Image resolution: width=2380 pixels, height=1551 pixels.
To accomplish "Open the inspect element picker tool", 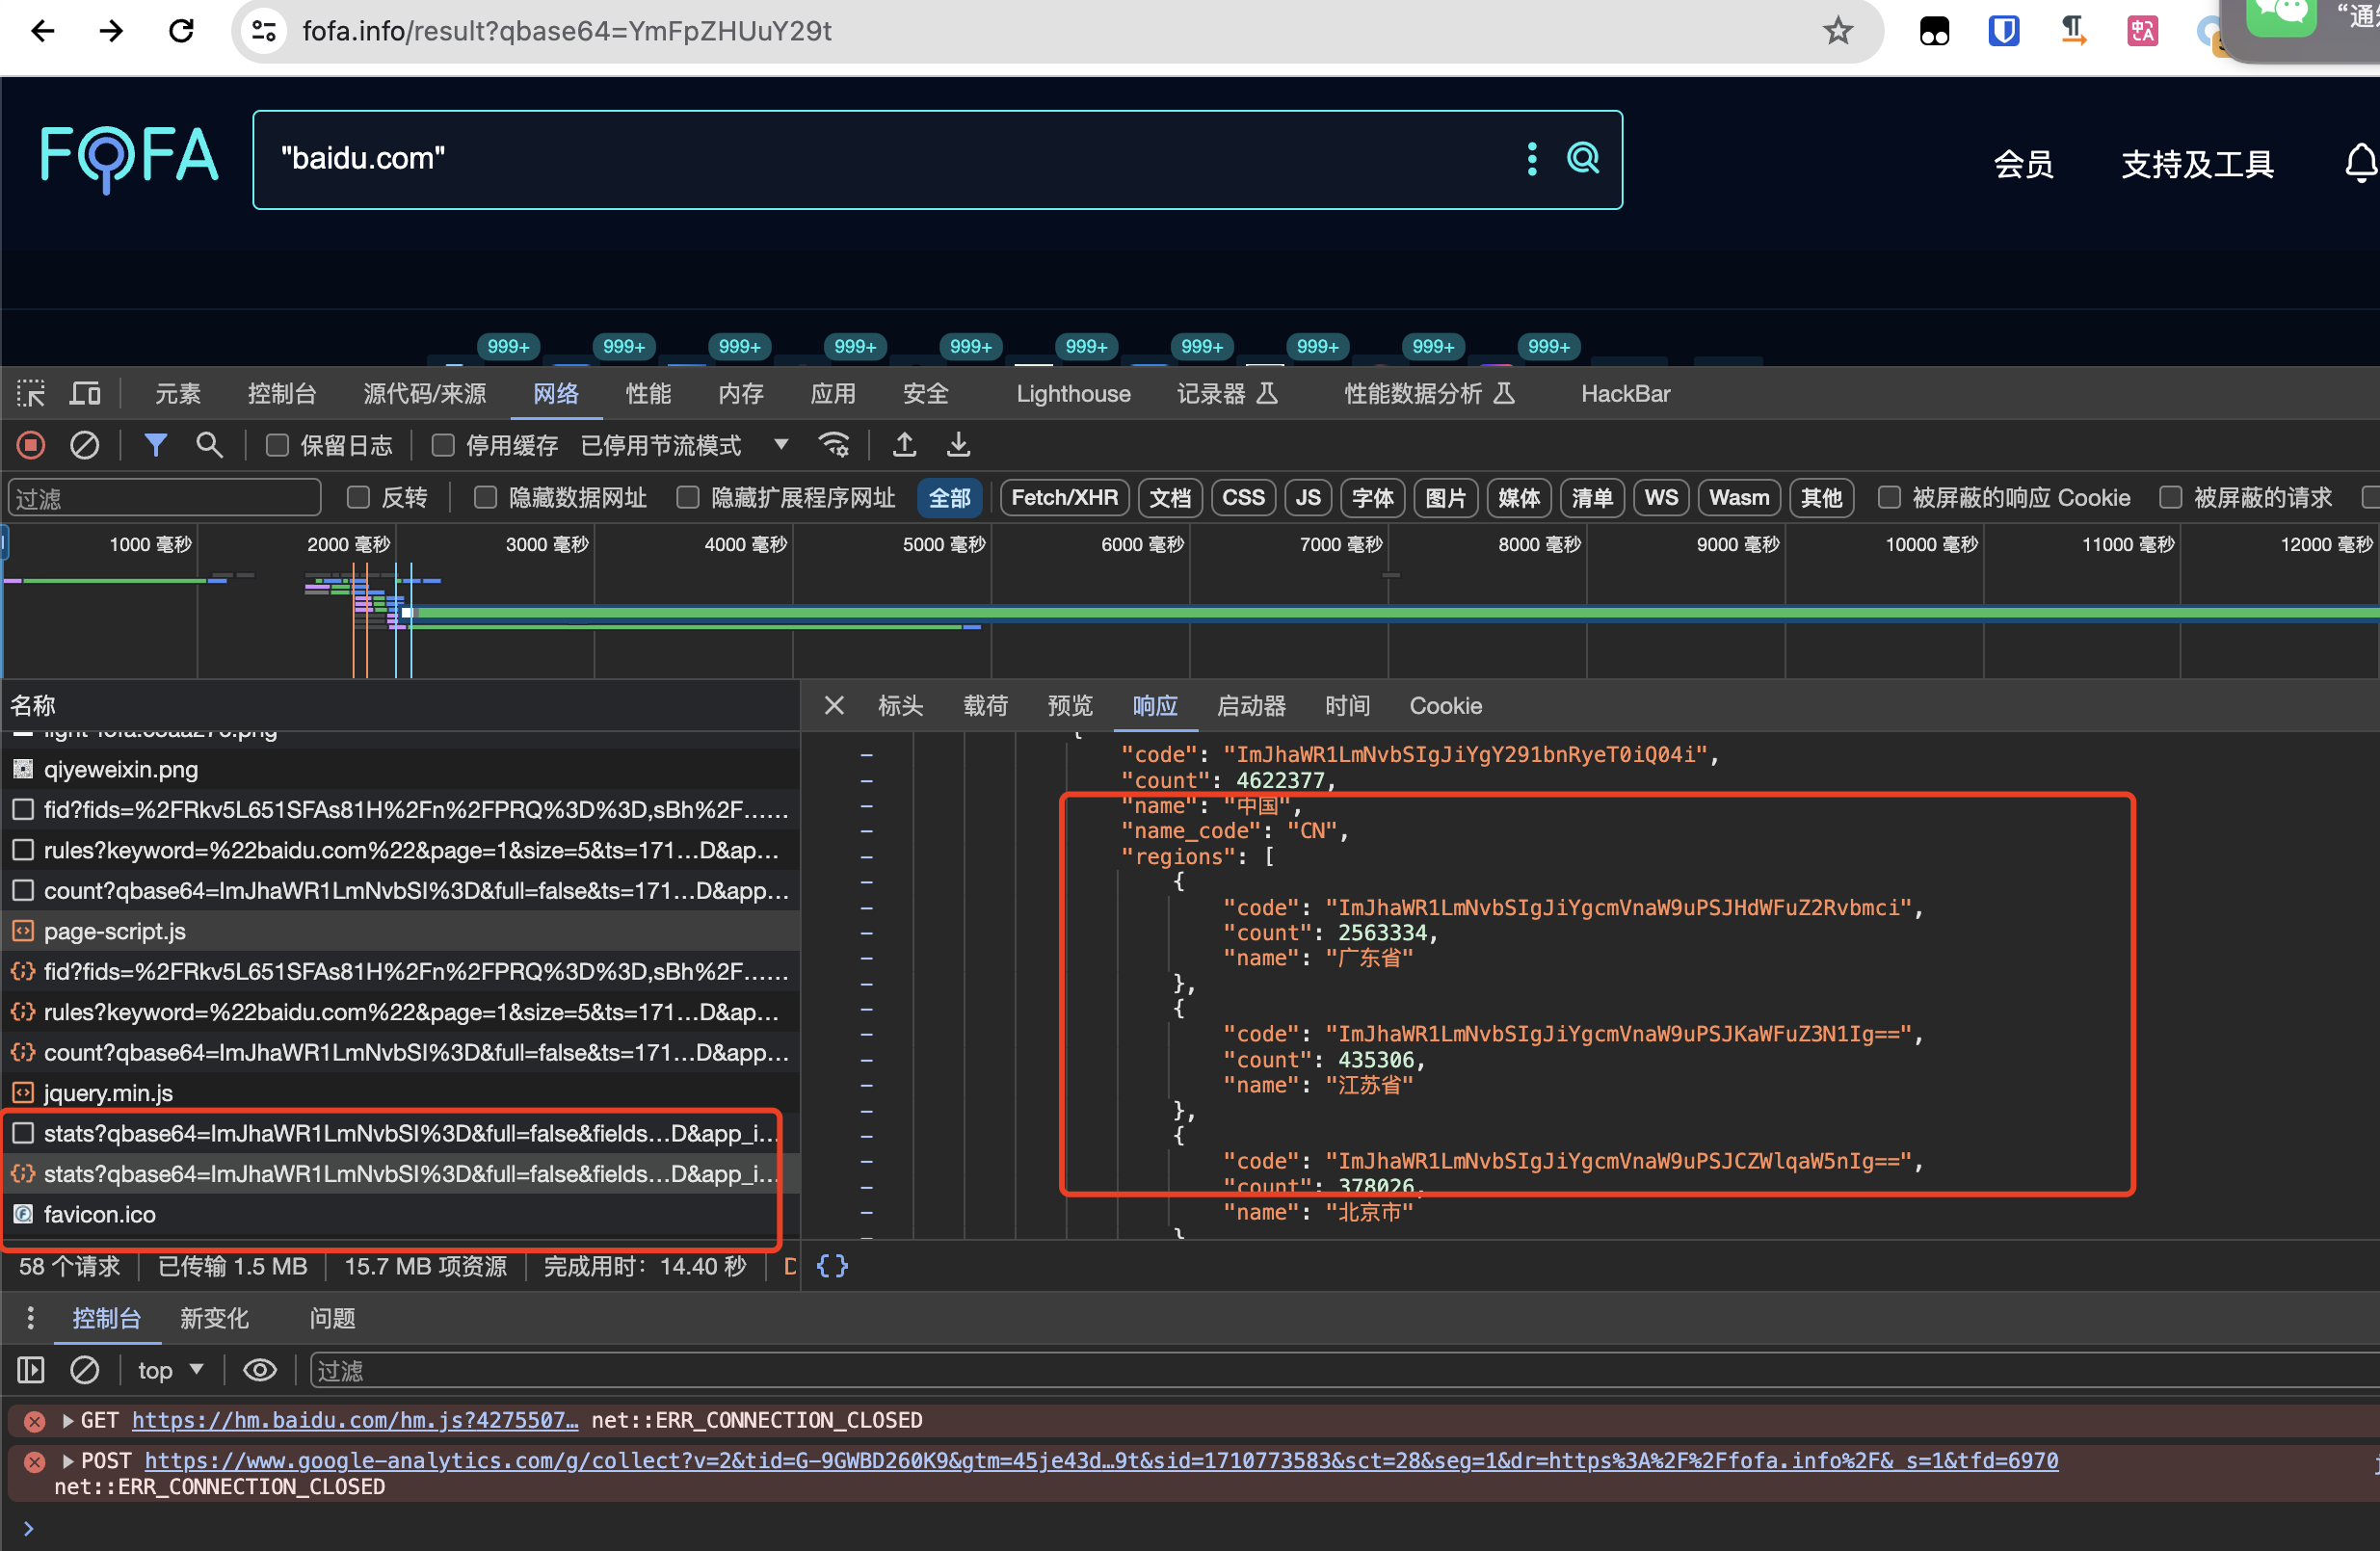I will [x=31, y=393].
